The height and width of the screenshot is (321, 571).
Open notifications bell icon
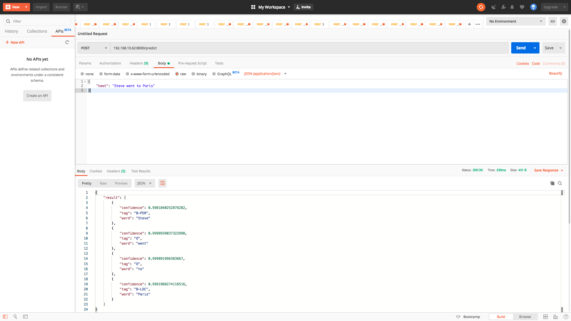point(512,7)
